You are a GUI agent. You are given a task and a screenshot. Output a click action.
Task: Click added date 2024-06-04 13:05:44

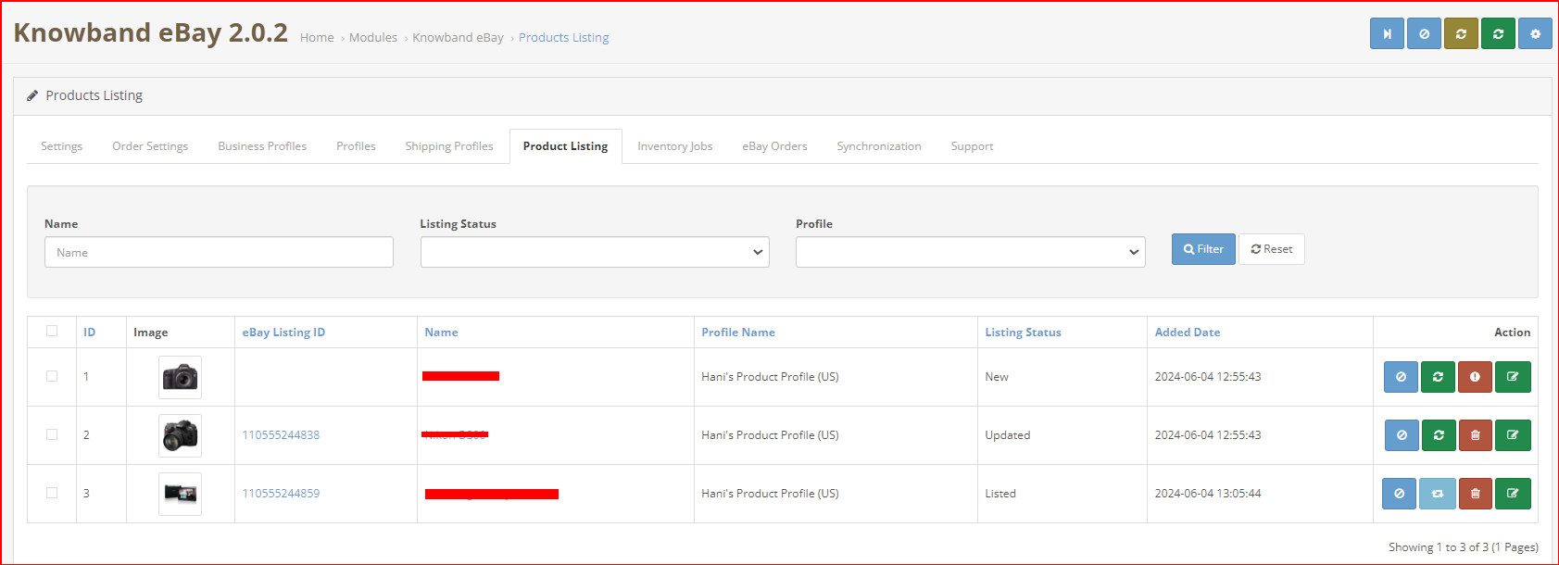1208,494
